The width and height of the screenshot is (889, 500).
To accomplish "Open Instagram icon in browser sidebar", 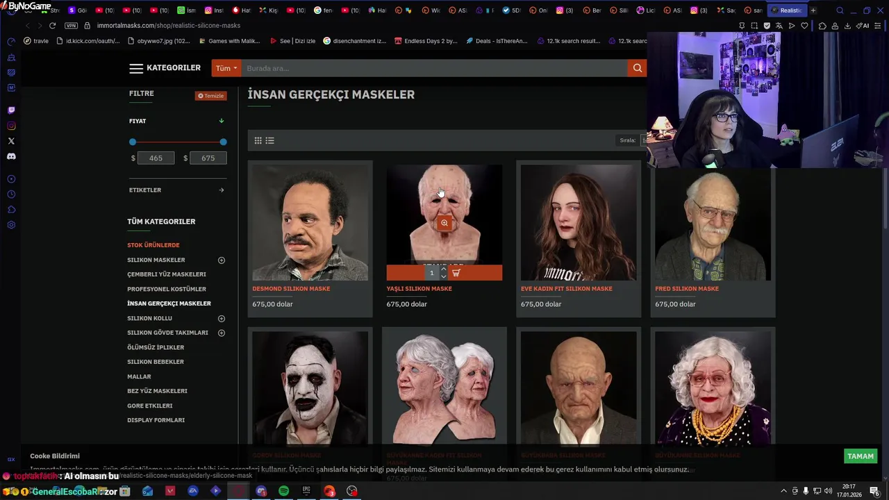I will coord(11,126).
